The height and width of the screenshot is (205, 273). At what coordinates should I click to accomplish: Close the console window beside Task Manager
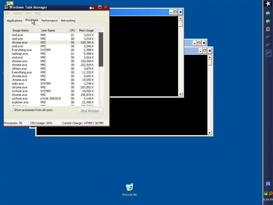pos(180,12)
